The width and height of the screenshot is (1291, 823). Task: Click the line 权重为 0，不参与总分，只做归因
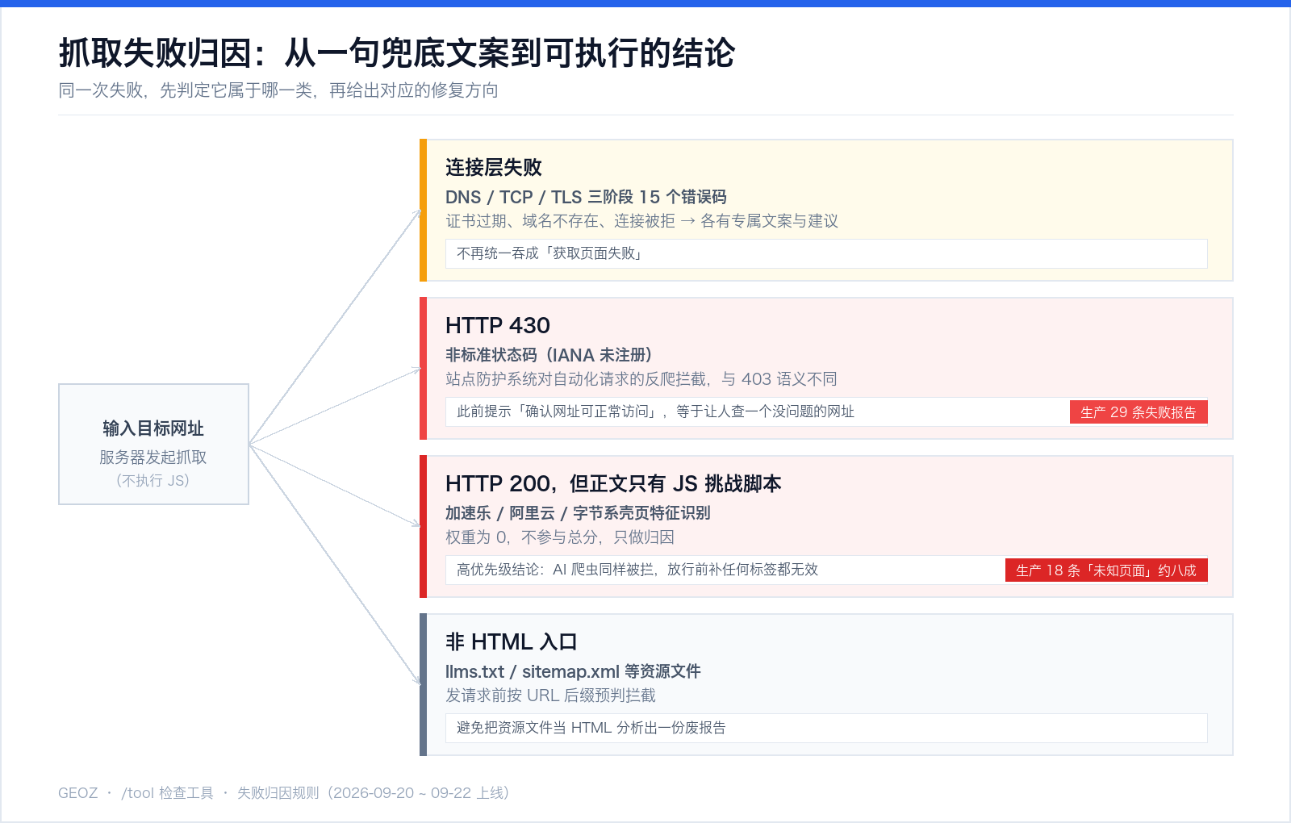[x=560, y=537]
